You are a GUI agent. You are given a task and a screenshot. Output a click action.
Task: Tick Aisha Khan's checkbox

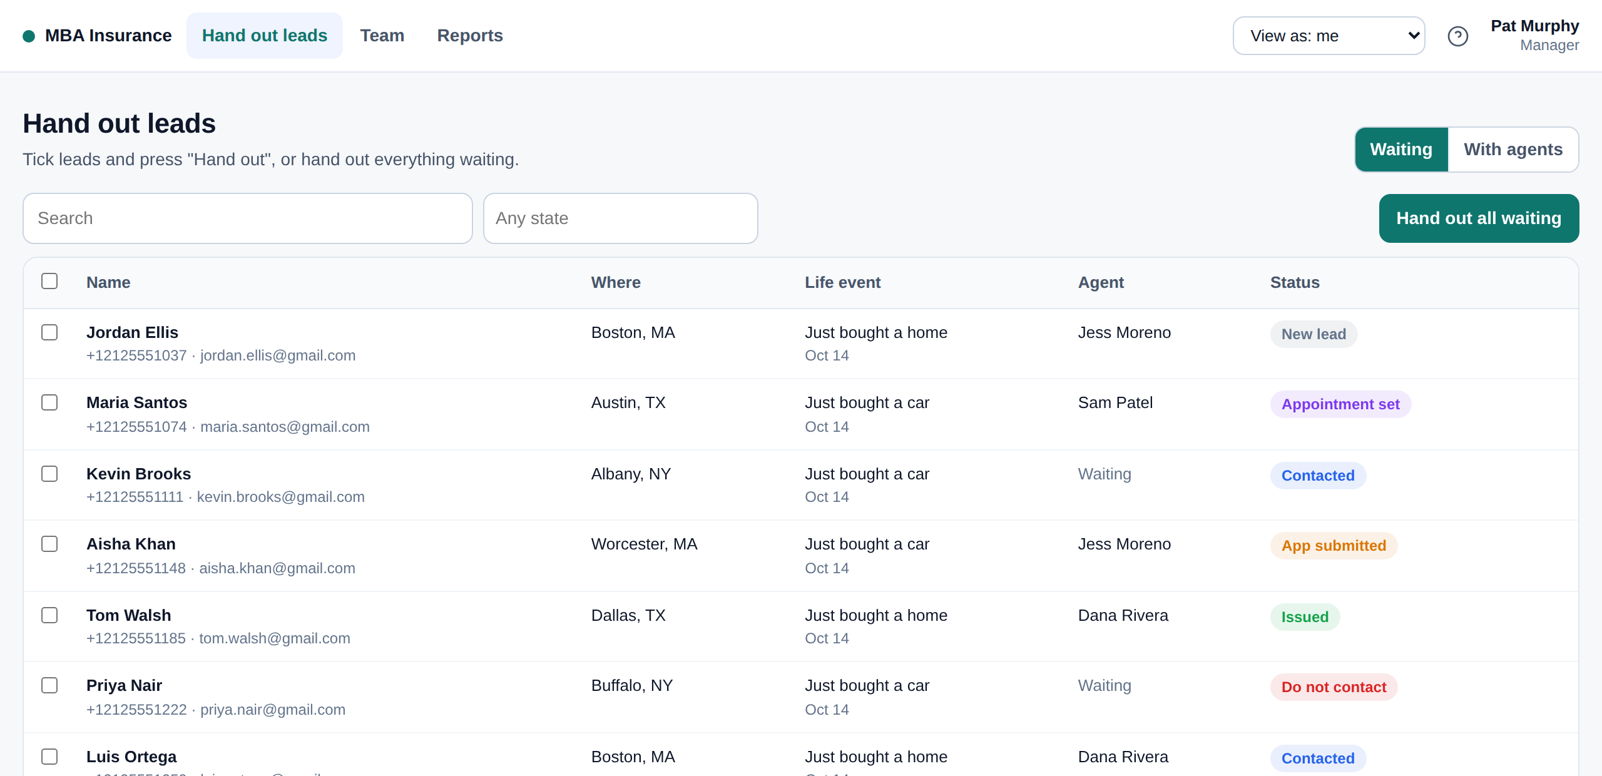tap(49, 544)
